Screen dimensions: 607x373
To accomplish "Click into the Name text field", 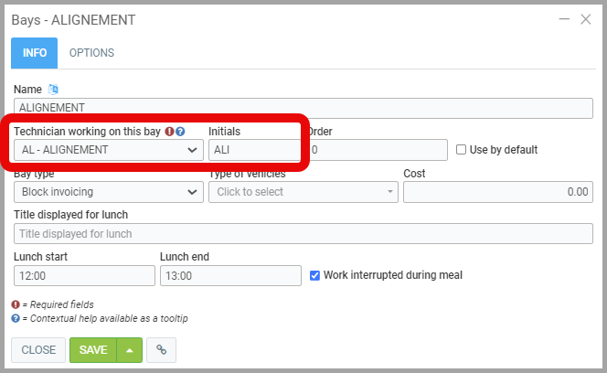I will [303, 108].
